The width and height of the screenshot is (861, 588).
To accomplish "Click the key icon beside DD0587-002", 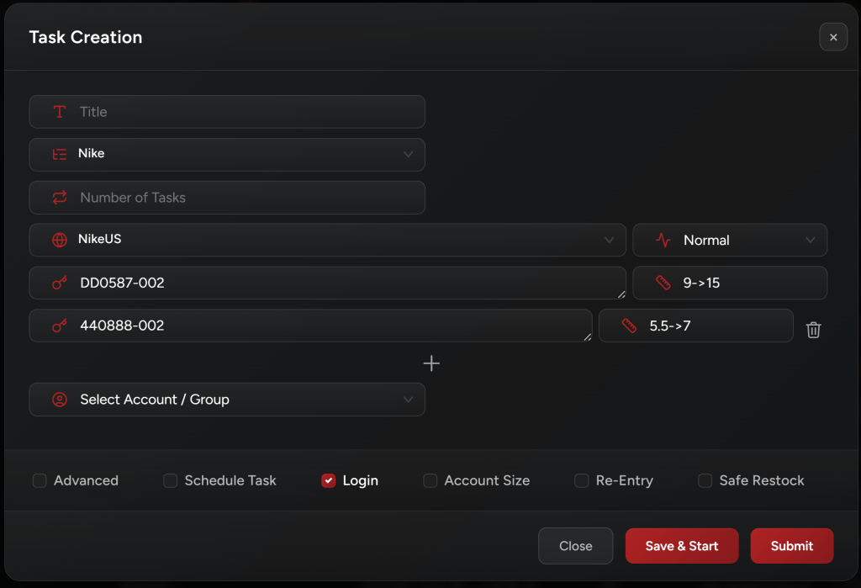I will (x=60, y=283).
